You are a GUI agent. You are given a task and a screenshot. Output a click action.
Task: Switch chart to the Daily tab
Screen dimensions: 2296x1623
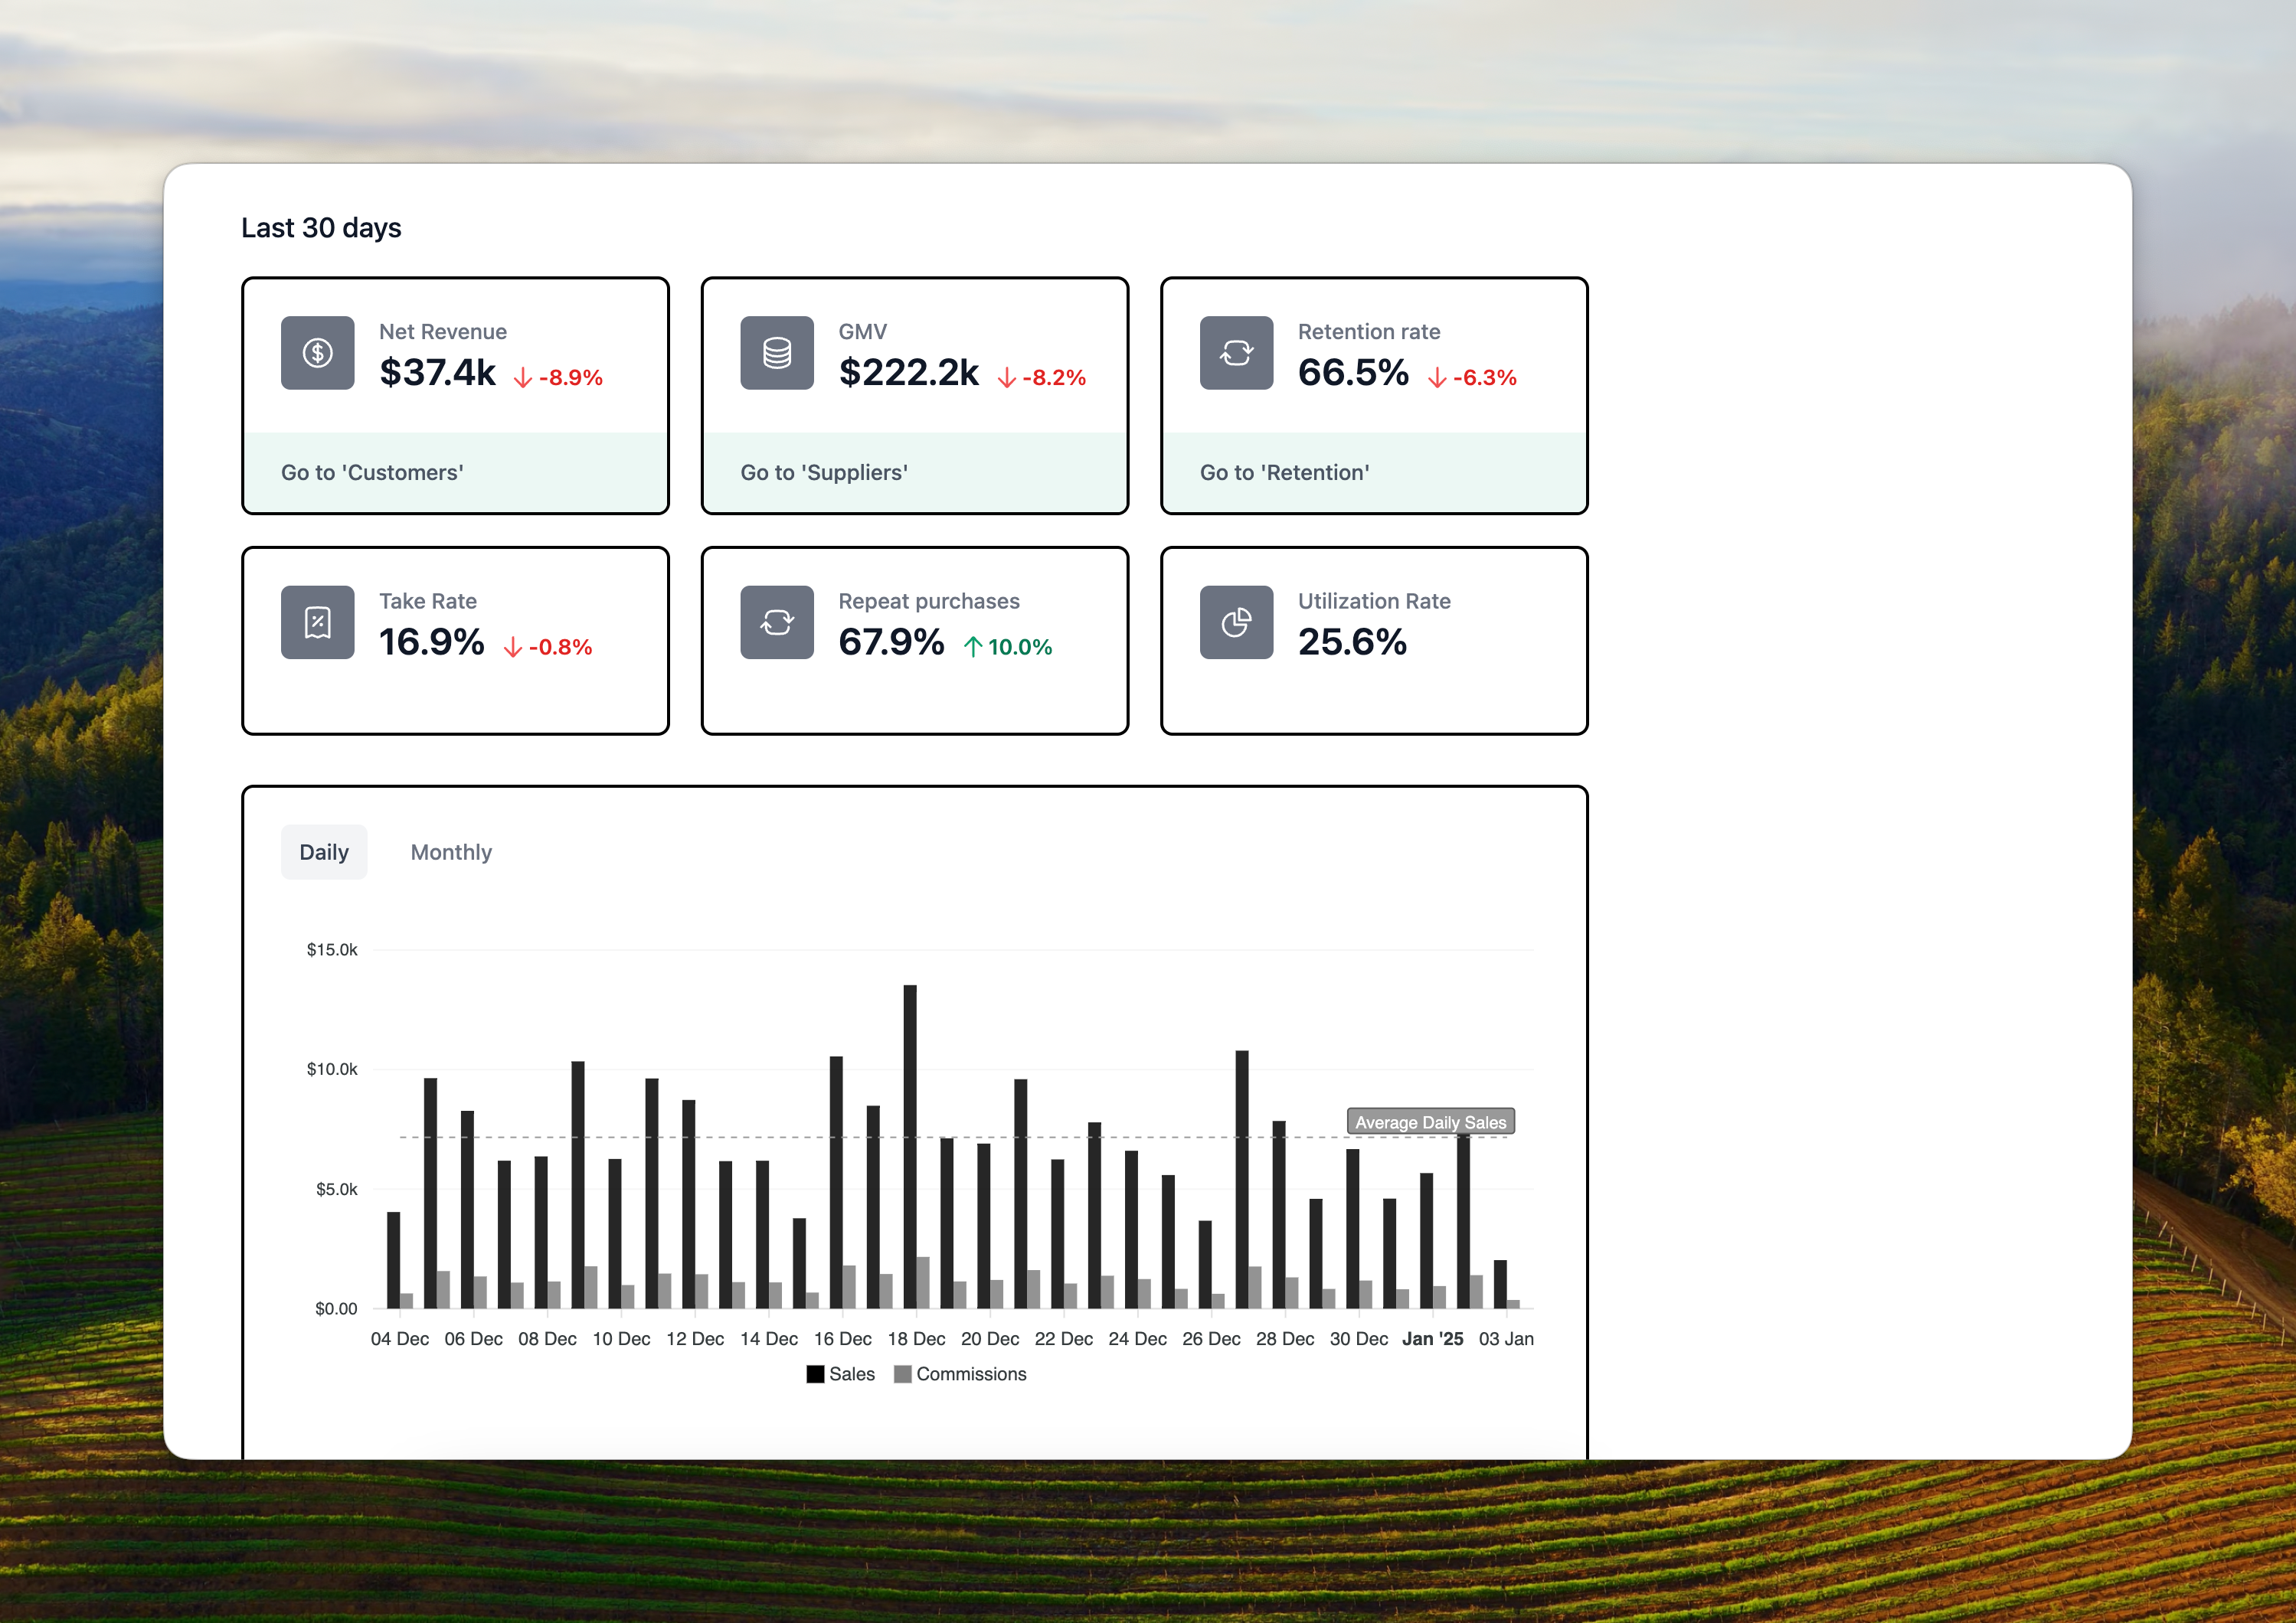click(324, 853)
